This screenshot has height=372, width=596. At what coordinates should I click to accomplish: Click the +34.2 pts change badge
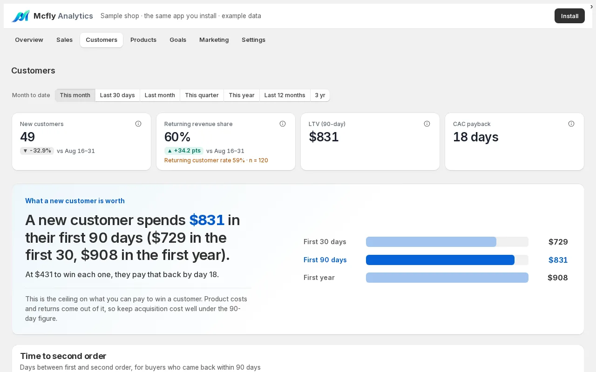point(184,151)
